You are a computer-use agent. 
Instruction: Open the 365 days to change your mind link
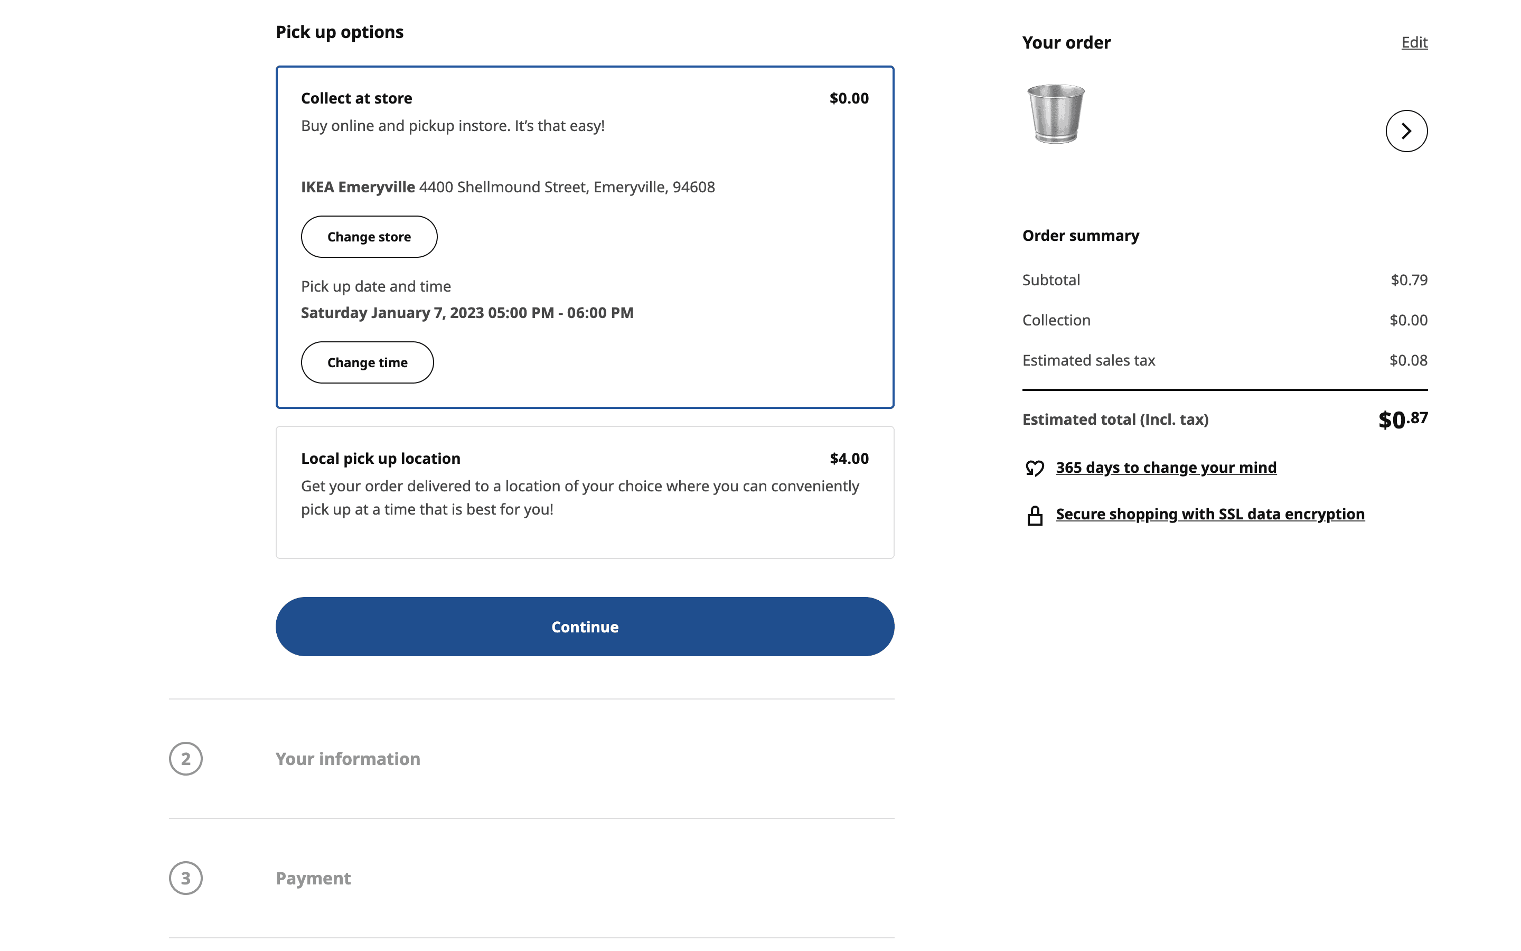[x=1166, y=468]
